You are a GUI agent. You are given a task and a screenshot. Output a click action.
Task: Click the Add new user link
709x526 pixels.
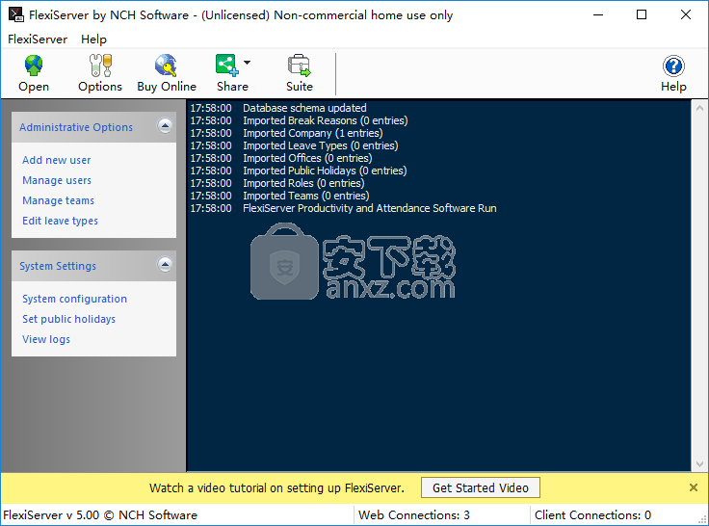[x=57, y=160]
